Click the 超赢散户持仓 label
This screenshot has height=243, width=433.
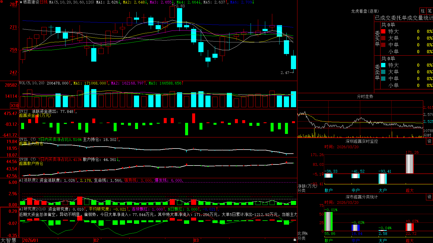pos(31,163)
